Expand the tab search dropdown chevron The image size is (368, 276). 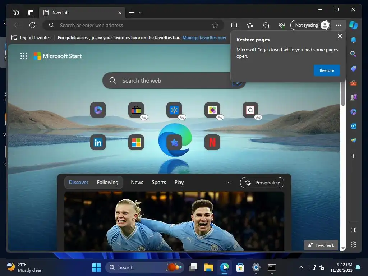pos(141,13)
